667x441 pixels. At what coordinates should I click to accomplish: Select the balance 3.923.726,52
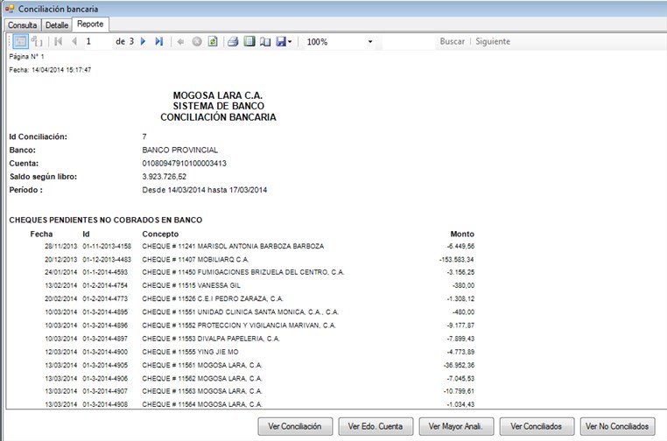pyautogui.click(x=165, y=177)
